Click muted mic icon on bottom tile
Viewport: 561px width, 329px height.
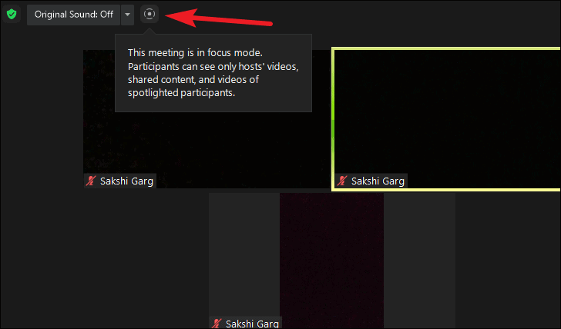(x=216, y=324)
